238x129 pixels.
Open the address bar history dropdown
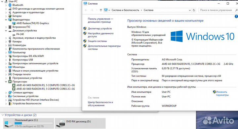pos(190,10)
